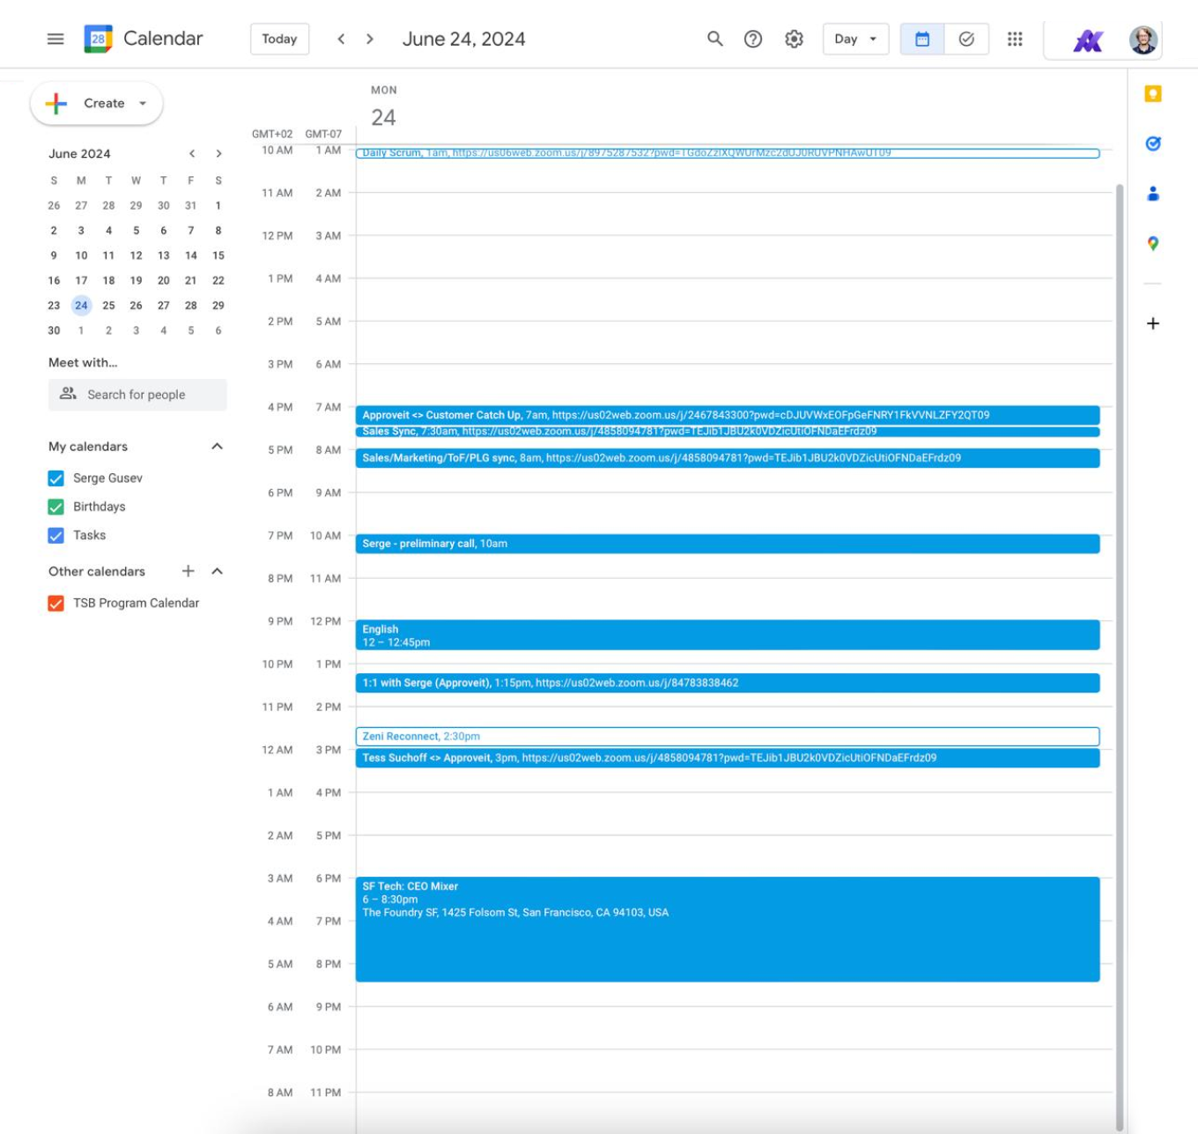
Task: Click the Today button
Action: pos(279,39)
